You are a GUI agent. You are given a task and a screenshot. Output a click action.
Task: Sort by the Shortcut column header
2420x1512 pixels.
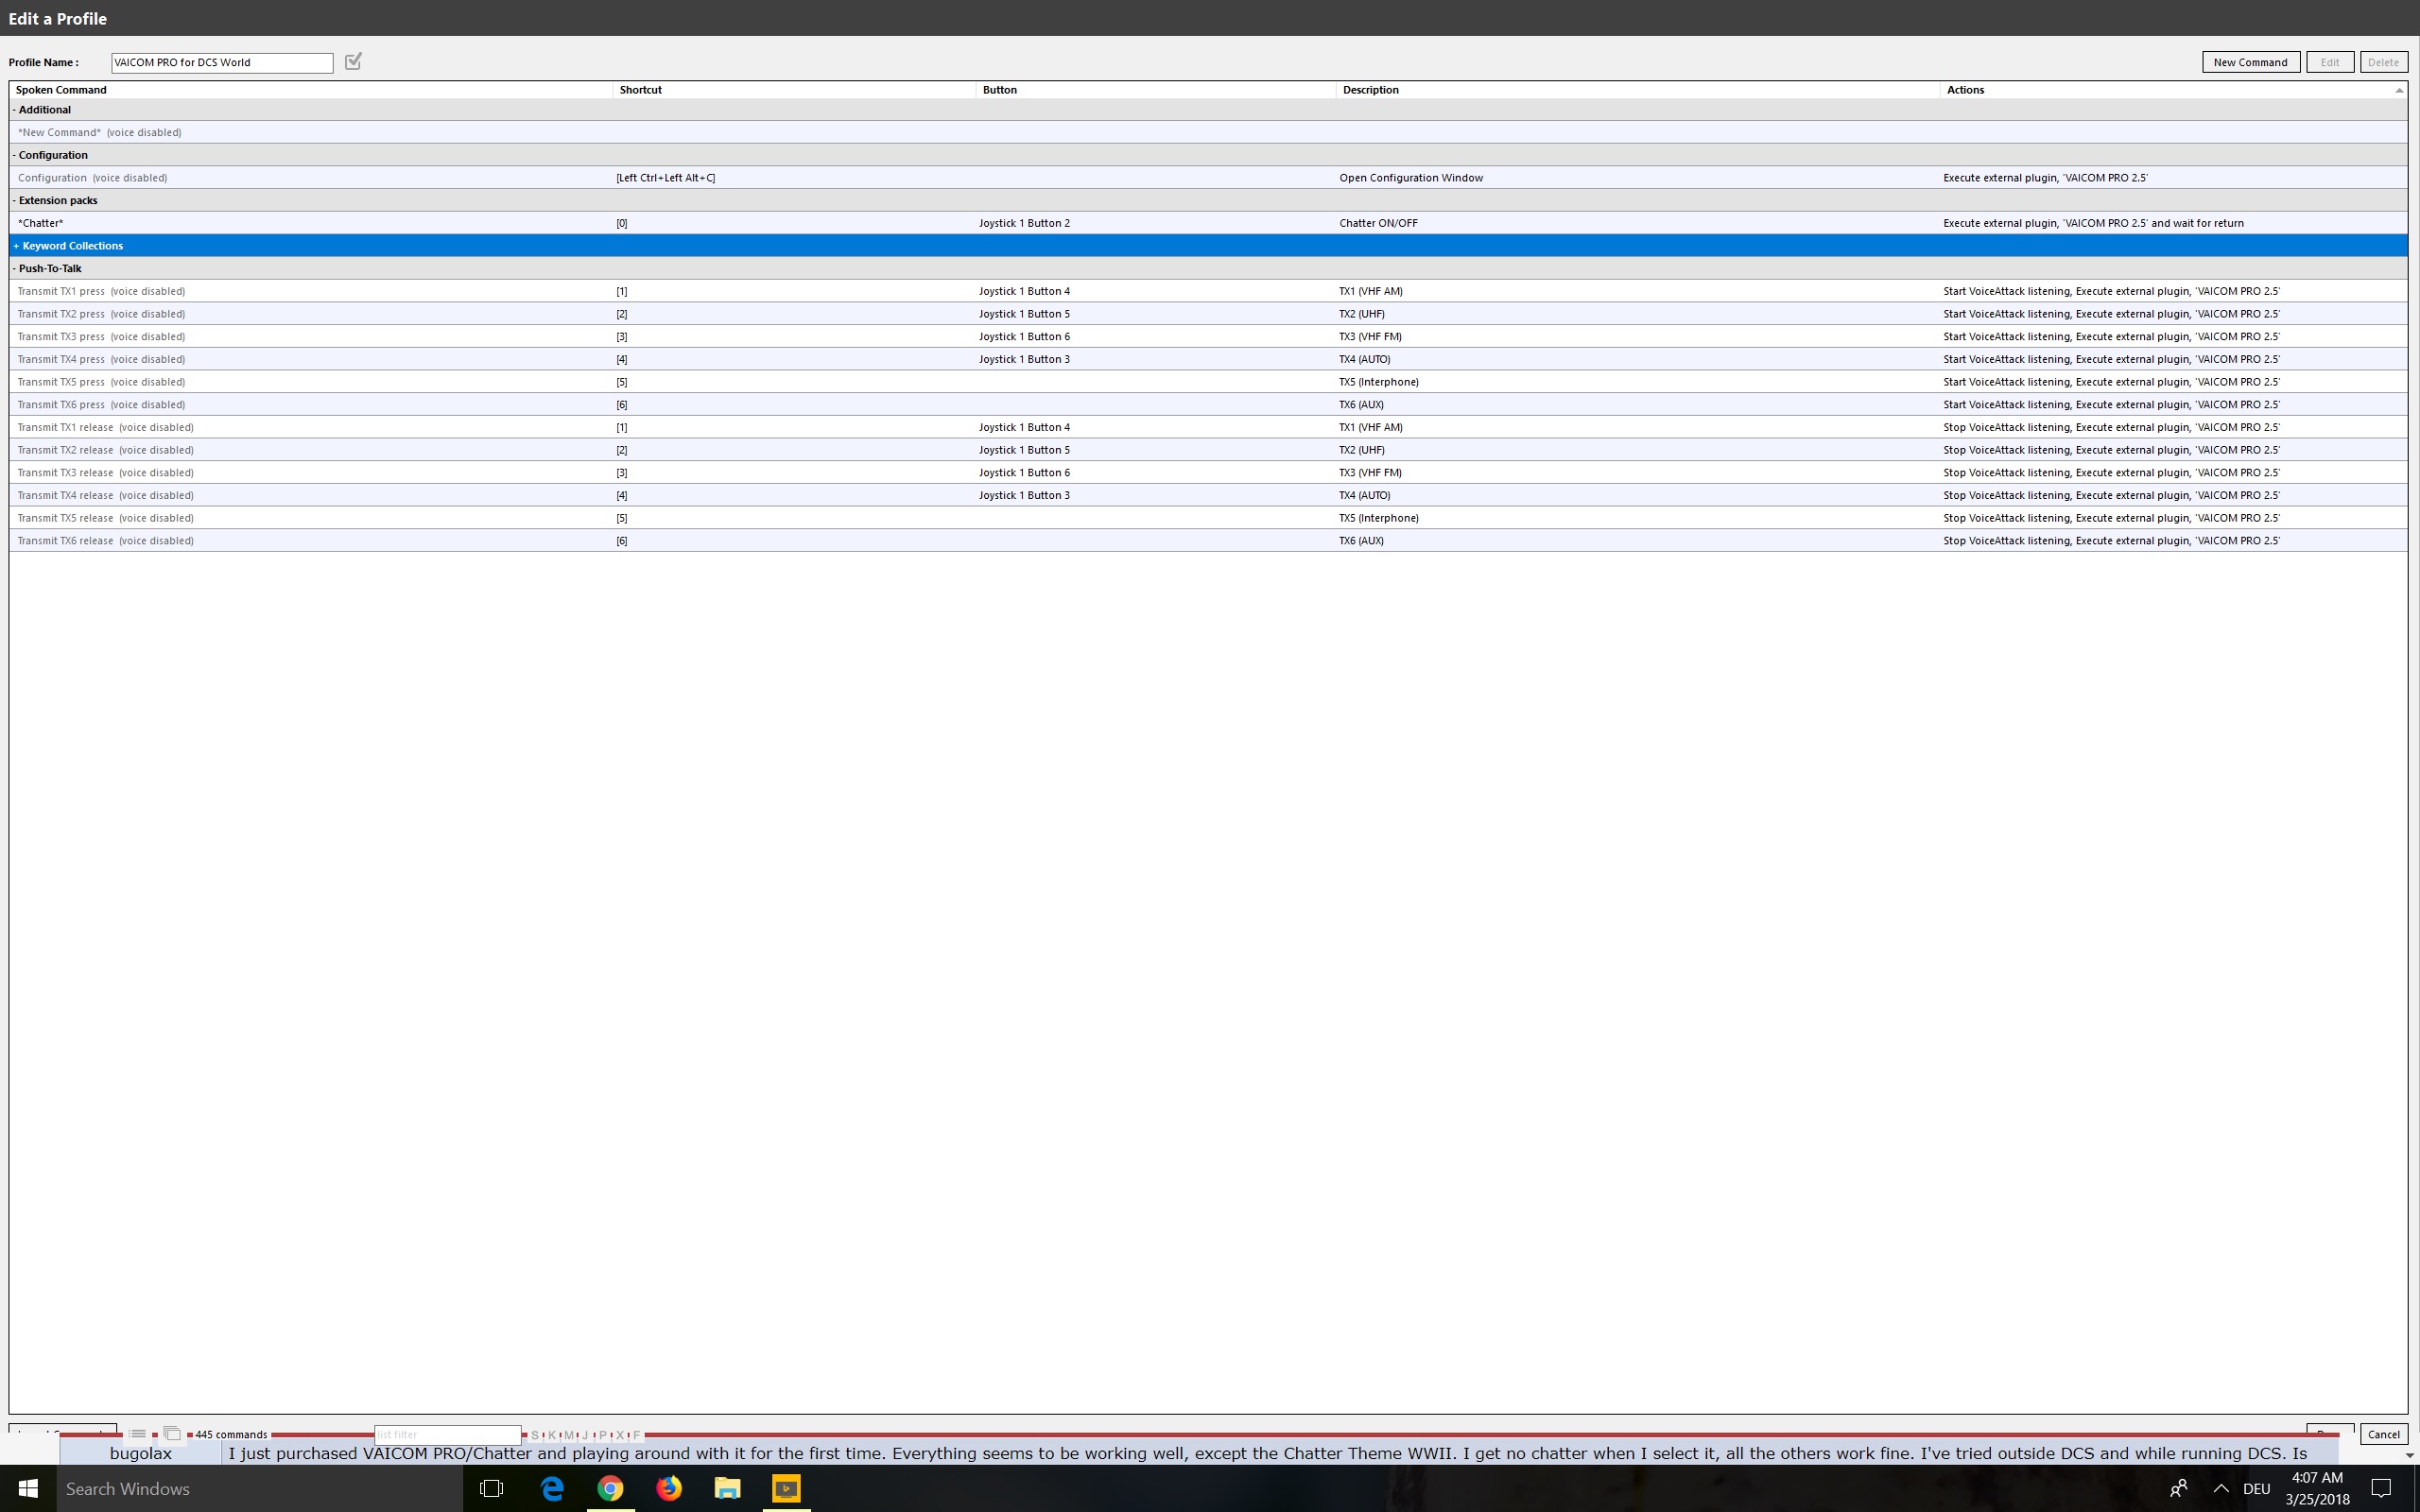[794, 90]
